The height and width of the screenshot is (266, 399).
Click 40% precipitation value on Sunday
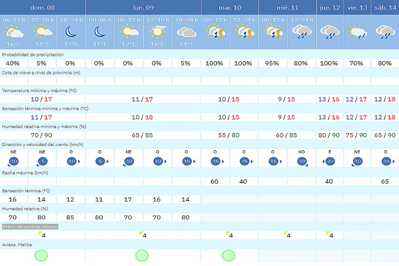point(13,63)
